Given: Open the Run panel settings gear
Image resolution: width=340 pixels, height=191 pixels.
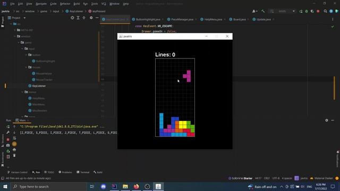Looking at the screenshot, I should click(x=327, y=120).
